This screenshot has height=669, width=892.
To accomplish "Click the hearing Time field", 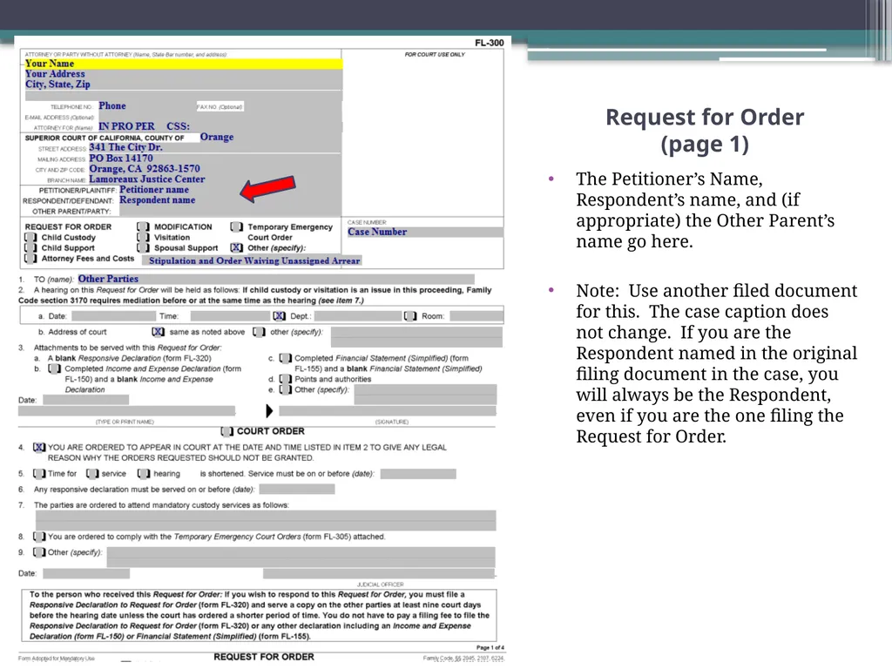I will point(230,315).
